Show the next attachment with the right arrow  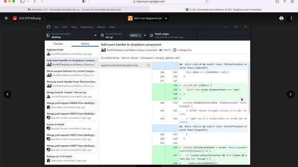pos(291,94)
